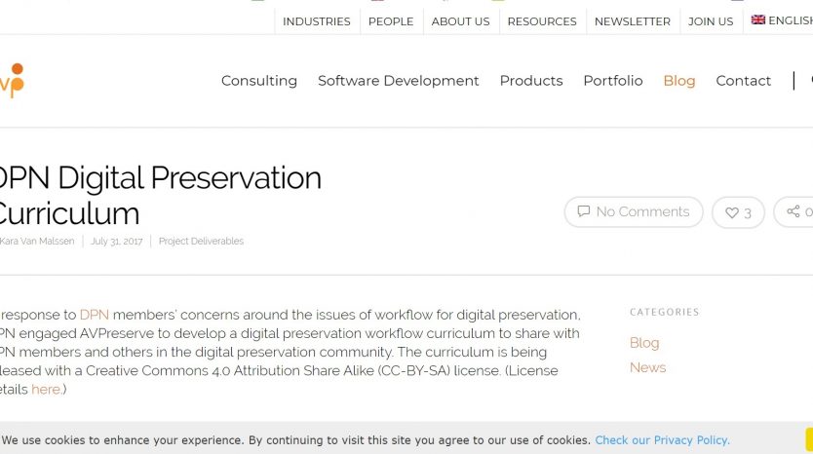Click the AVP orange logo

coord(12,80)
